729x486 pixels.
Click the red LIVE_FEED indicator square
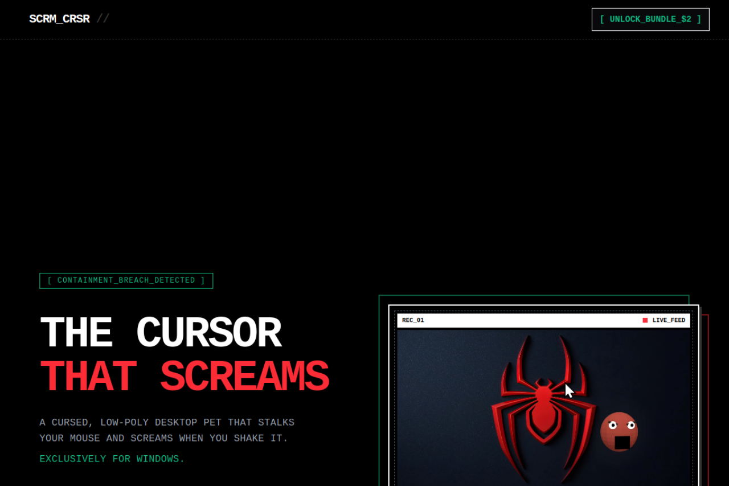645,320
